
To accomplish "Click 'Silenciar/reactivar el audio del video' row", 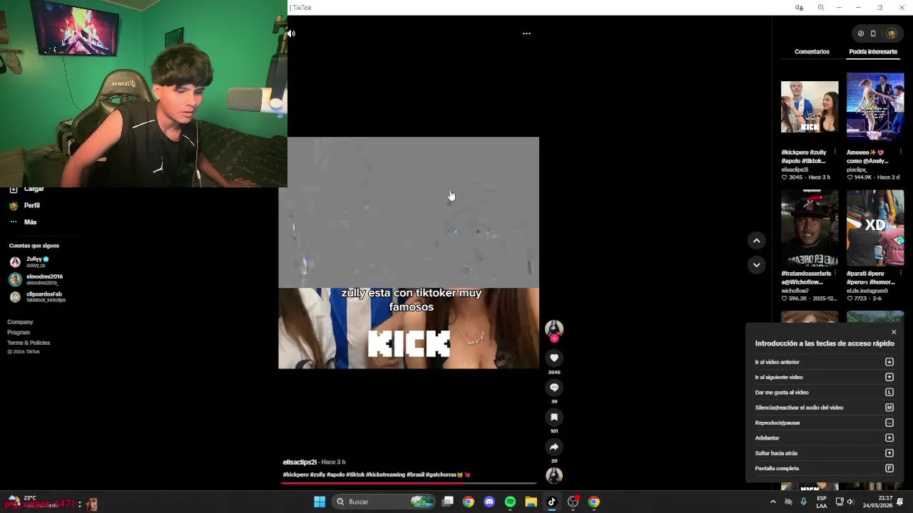I will 824,408.
